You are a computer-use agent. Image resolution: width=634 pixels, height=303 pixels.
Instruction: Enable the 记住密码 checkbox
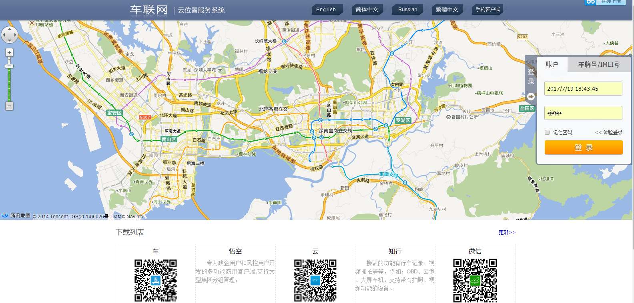pyautogui.click(x=547, y=132)
